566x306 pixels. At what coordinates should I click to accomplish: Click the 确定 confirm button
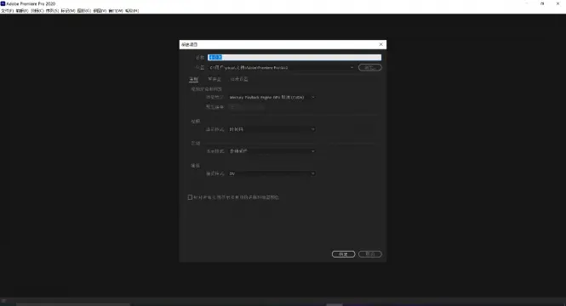[x=343, y=254]
